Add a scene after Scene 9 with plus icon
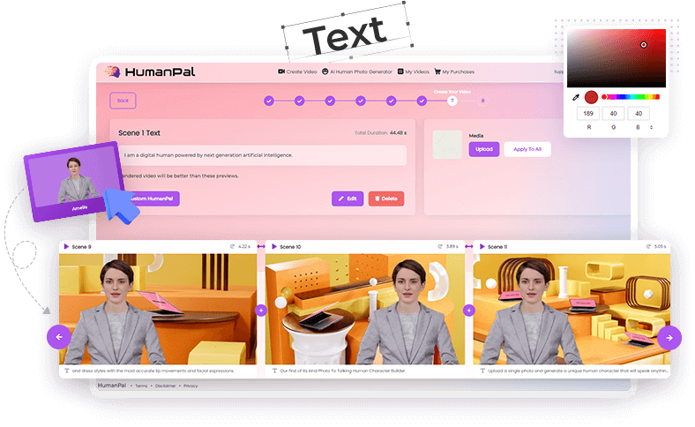The width and height of the screenshot is (695, 427). (261, 311)
